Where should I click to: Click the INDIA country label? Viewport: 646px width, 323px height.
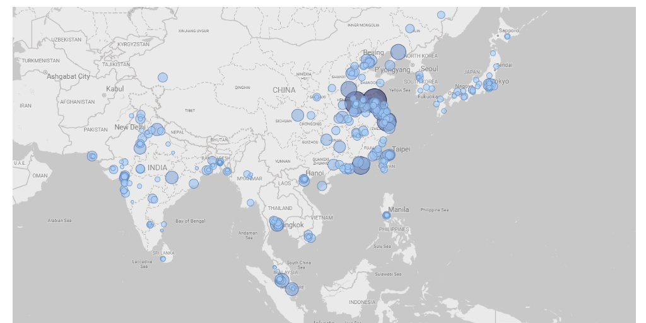pos(157,168)
